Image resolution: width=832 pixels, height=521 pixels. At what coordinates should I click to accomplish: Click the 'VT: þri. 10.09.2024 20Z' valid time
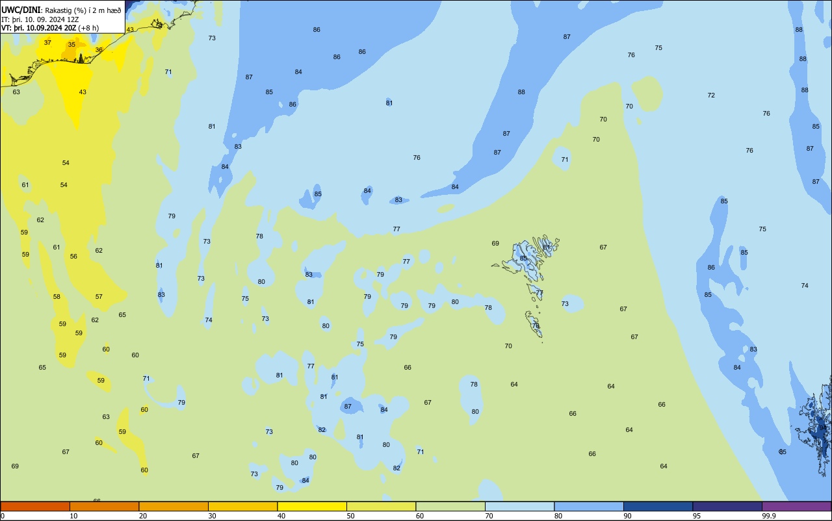[38, 28]
